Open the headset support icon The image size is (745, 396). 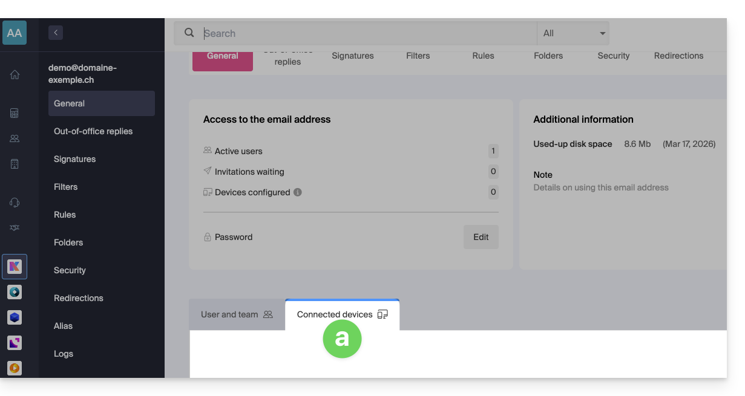click(15, 203)
